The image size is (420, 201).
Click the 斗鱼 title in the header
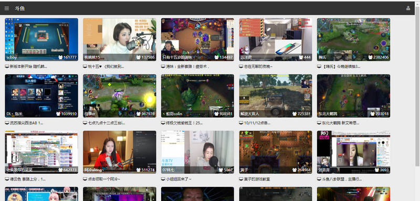point(20,8)
